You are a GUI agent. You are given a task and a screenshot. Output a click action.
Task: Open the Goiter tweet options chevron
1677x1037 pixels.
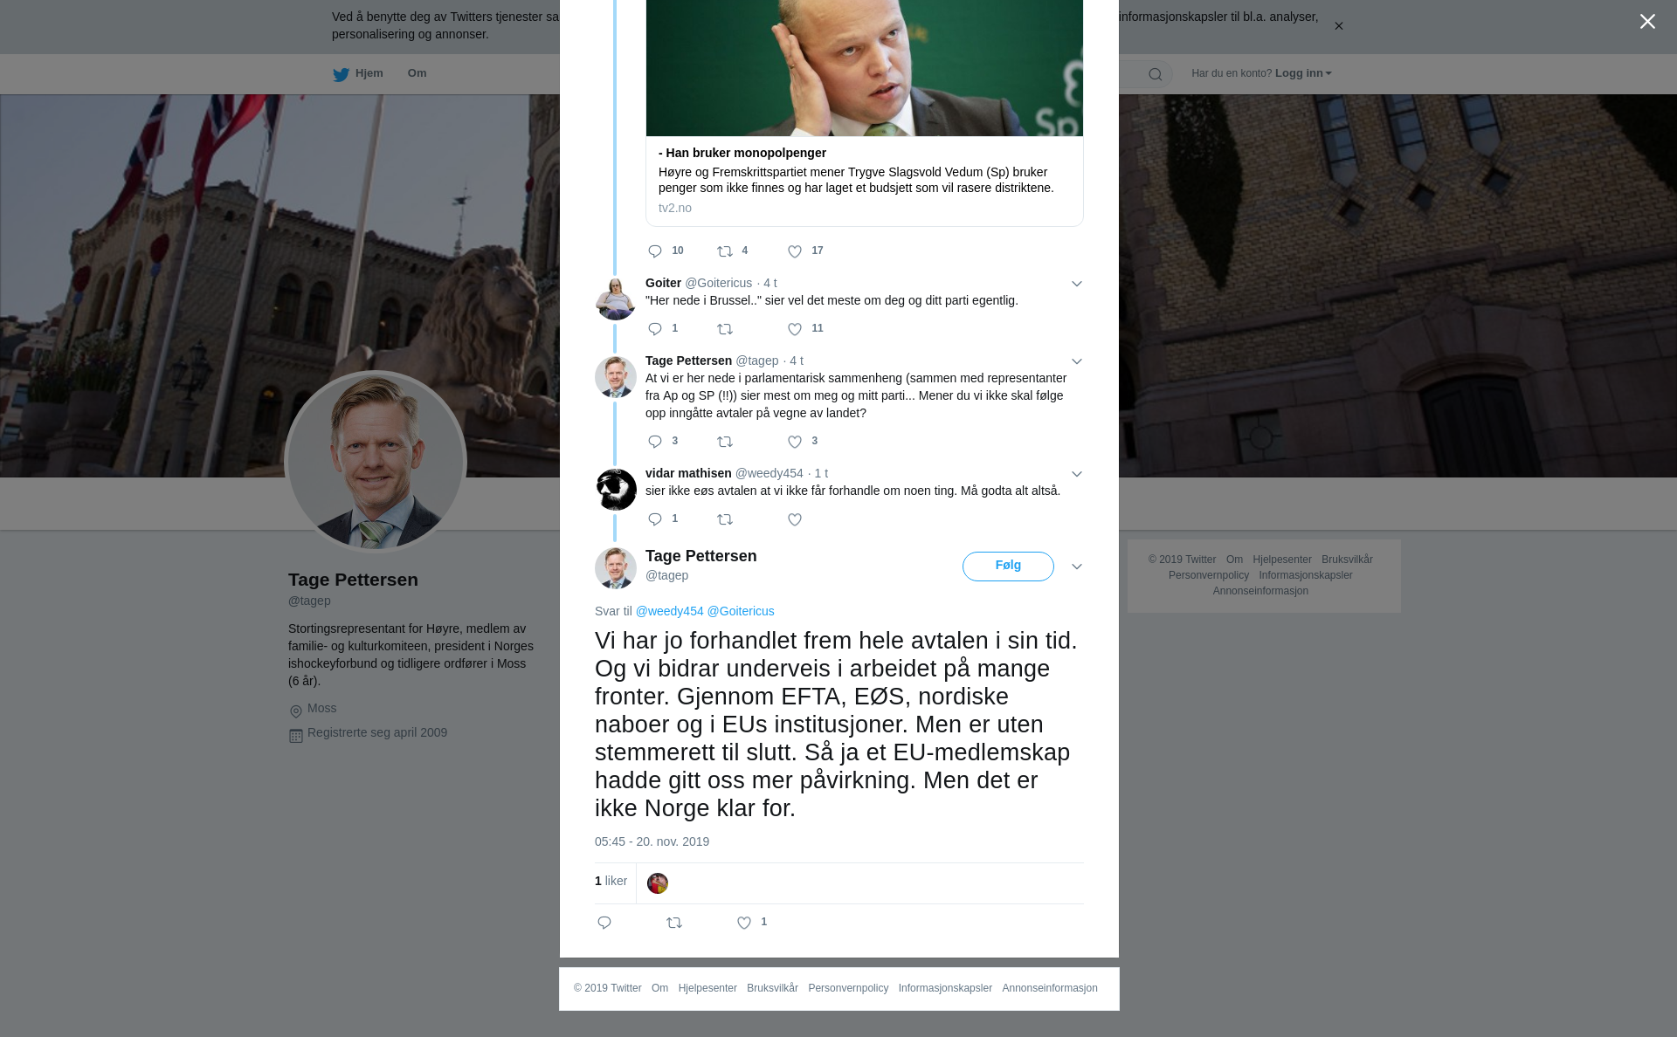click(x=1076, y=284)
